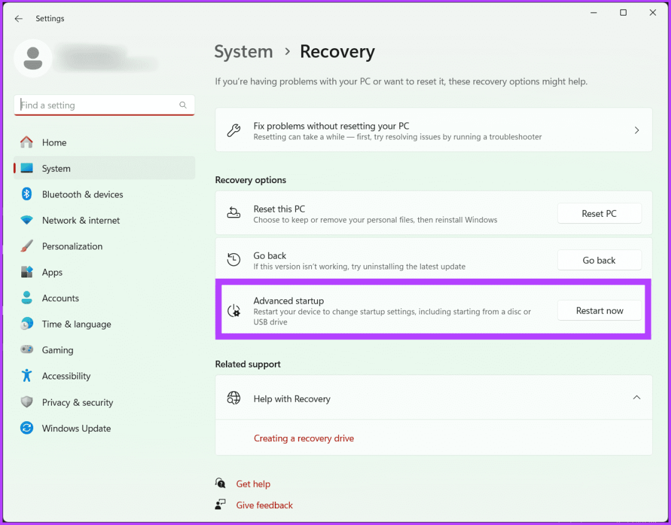Open Creating a recovery drive link
This screenshot has width=671, height=525.
[x=304, y=438]
